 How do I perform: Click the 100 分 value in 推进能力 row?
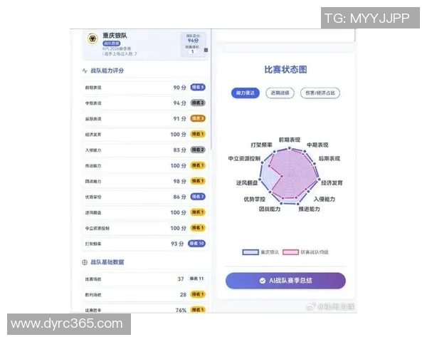pyautogui.click(x=179, y=165)
